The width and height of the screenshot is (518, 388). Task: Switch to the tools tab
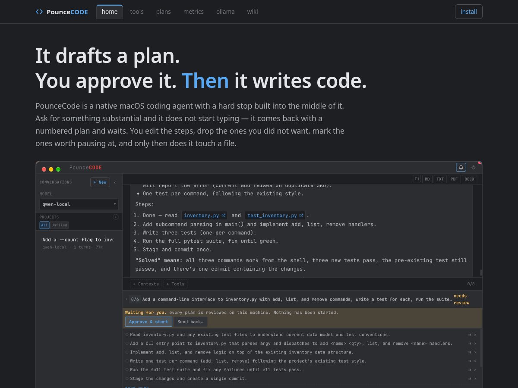tap(137, 12)
